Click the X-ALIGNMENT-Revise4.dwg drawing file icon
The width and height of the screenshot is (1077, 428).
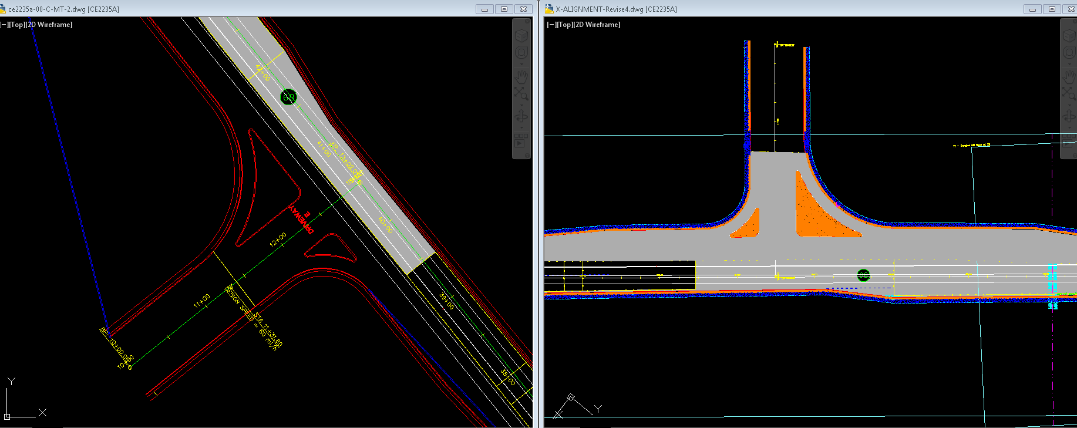point(549,8)
